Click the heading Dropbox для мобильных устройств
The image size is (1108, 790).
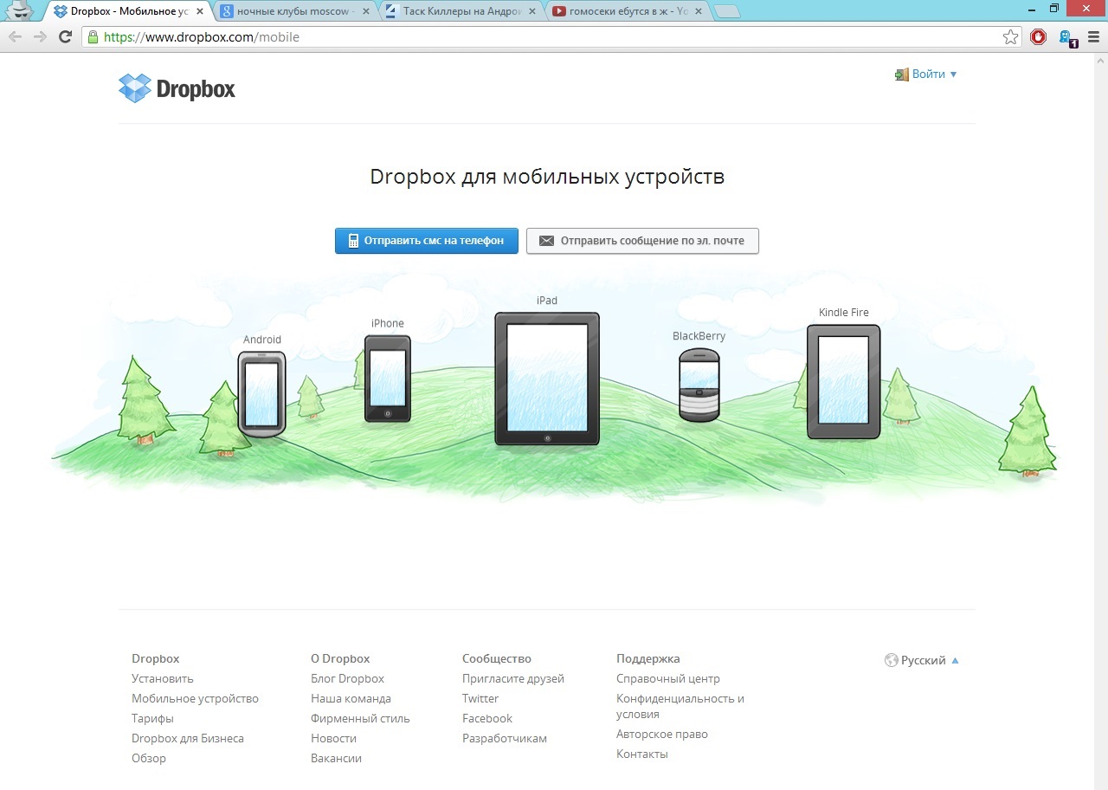click(547, 177)
